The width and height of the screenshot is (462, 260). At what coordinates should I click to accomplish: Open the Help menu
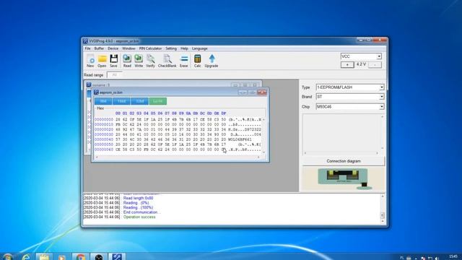(184, 48)
